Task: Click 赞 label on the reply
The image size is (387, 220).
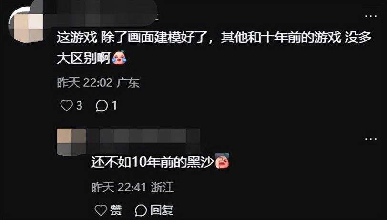Action: pyautogui.click(x=116, y=210)
